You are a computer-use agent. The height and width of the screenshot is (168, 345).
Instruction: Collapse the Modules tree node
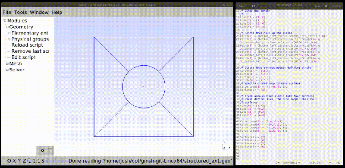[5, 21]
